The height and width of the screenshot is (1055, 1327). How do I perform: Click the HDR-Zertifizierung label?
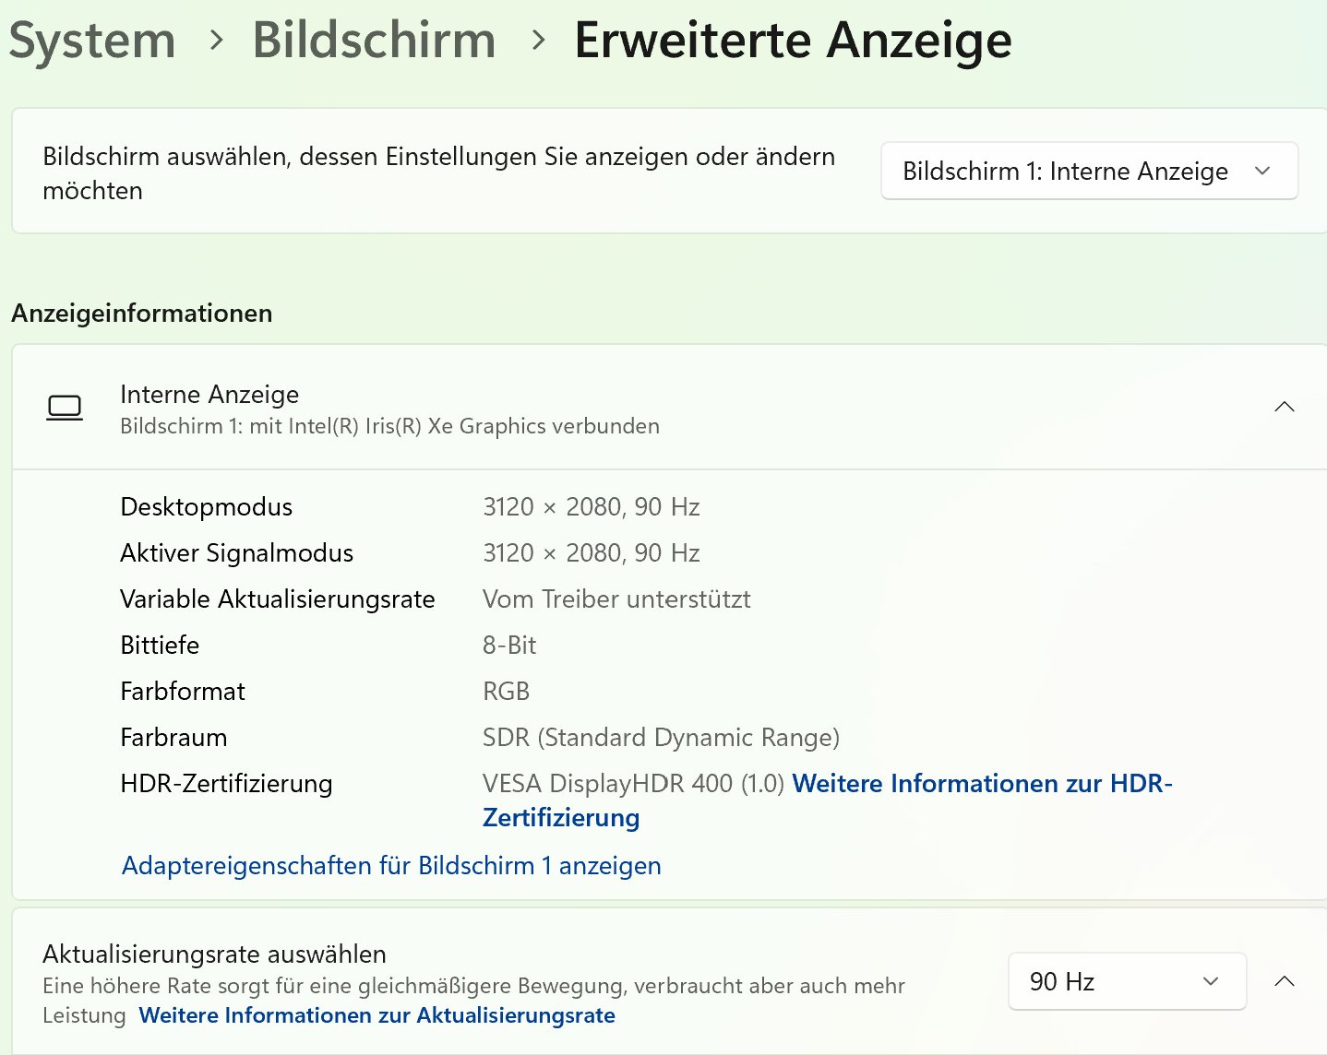pyautogui.click(x=226, y=784)
